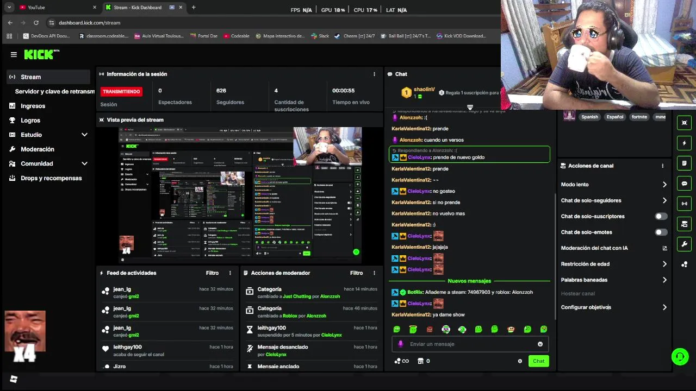Screen dimensions: 696x391
Task: Open Modo lento options
Action: 614,185
